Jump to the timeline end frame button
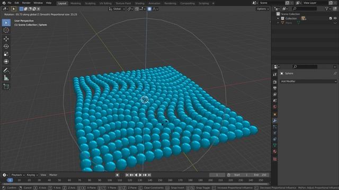 tap(149, 175)
